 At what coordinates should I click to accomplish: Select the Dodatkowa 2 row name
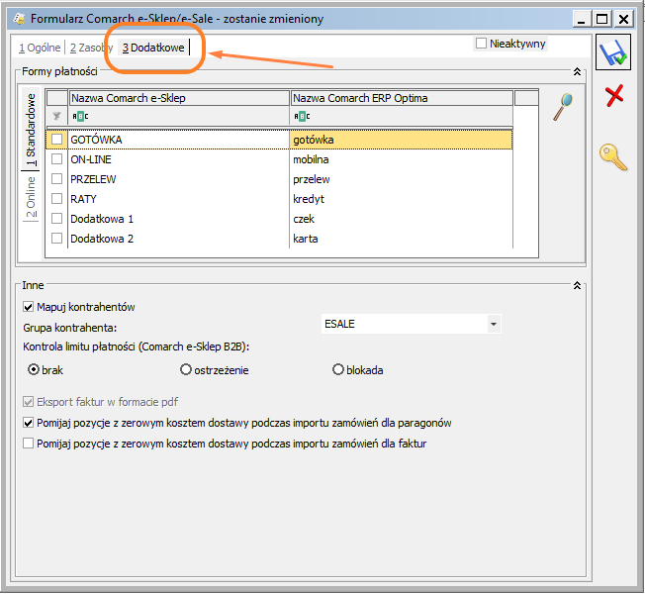point(102,239)
